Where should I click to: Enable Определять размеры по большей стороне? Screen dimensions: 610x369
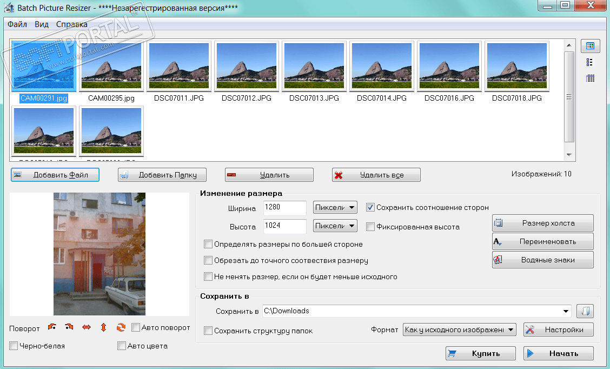(x=208, y=244)
